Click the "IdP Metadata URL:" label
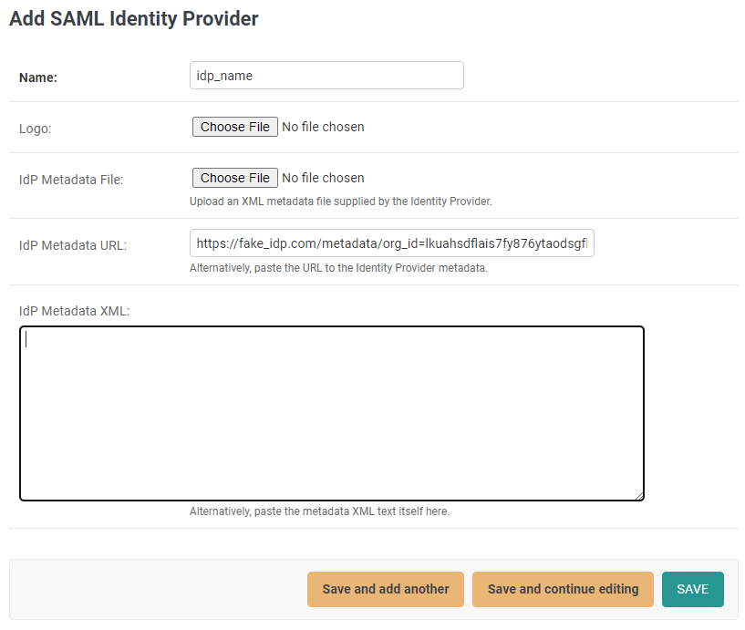Viewport: 745px width, 630px height. [x=73, y=245]
